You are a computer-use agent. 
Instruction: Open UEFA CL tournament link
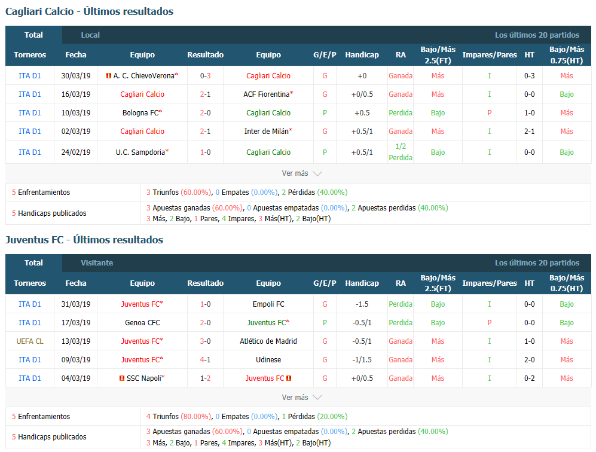pos(30,341)
